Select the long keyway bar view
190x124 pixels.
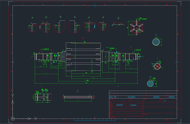[78, 97]
